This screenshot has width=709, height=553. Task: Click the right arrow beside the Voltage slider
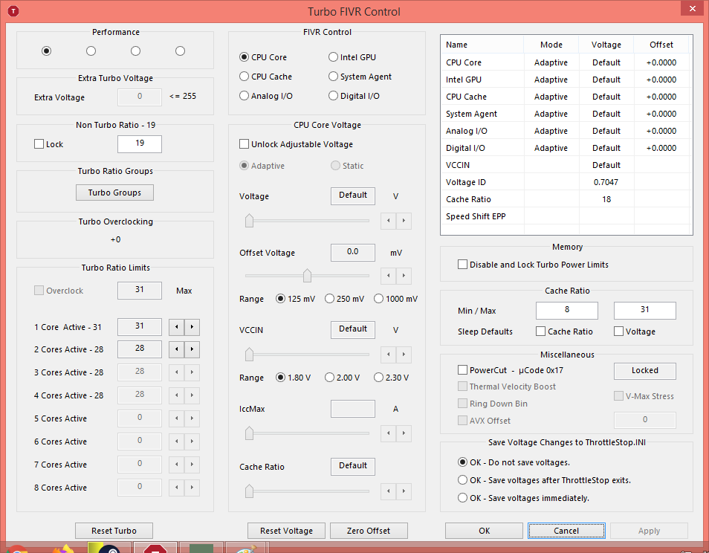click(404, 221)
